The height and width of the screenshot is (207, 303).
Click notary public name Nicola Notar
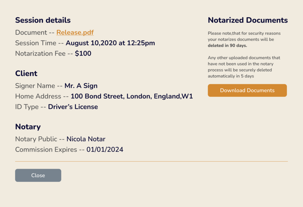point(86,139)
